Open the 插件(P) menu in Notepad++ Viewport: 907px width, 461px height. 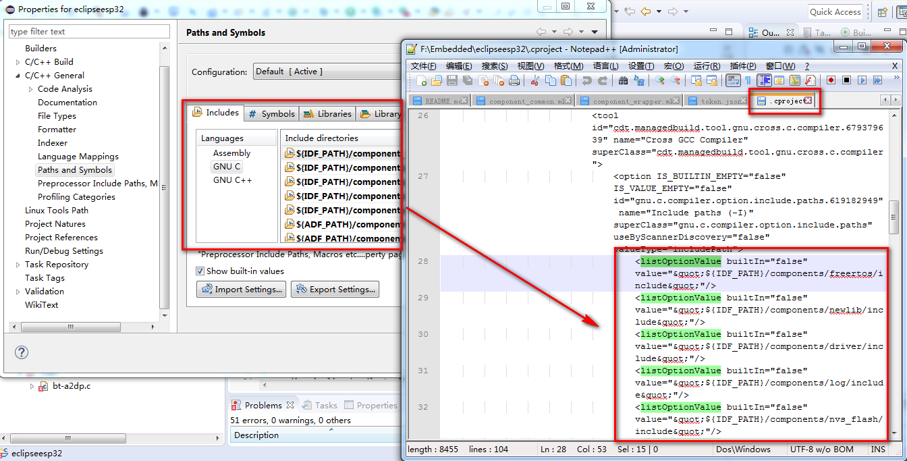click(743, 66)
